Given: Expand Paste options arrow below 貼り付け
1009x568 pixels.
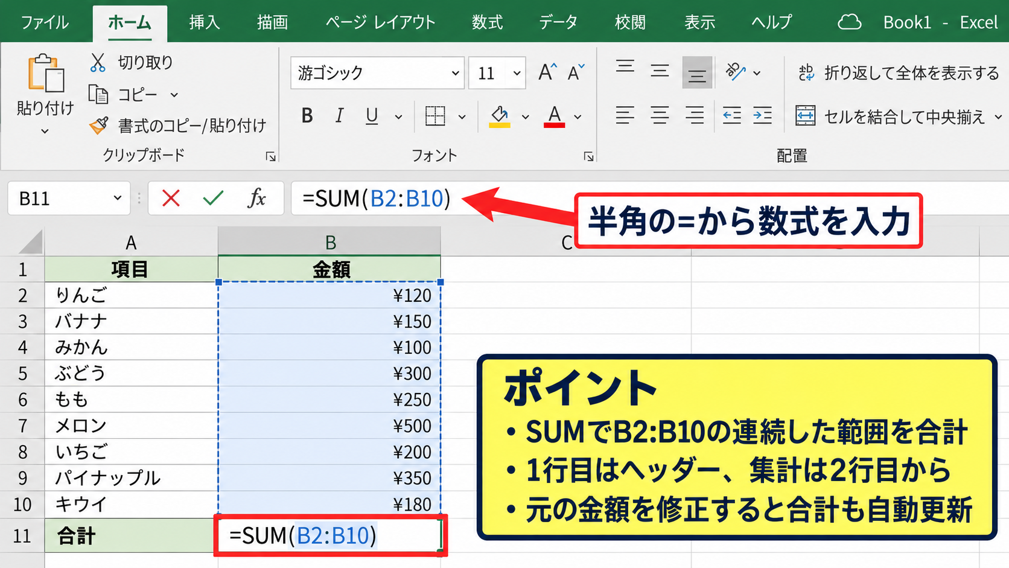Looking at the screenshot, I should point(45,131).
